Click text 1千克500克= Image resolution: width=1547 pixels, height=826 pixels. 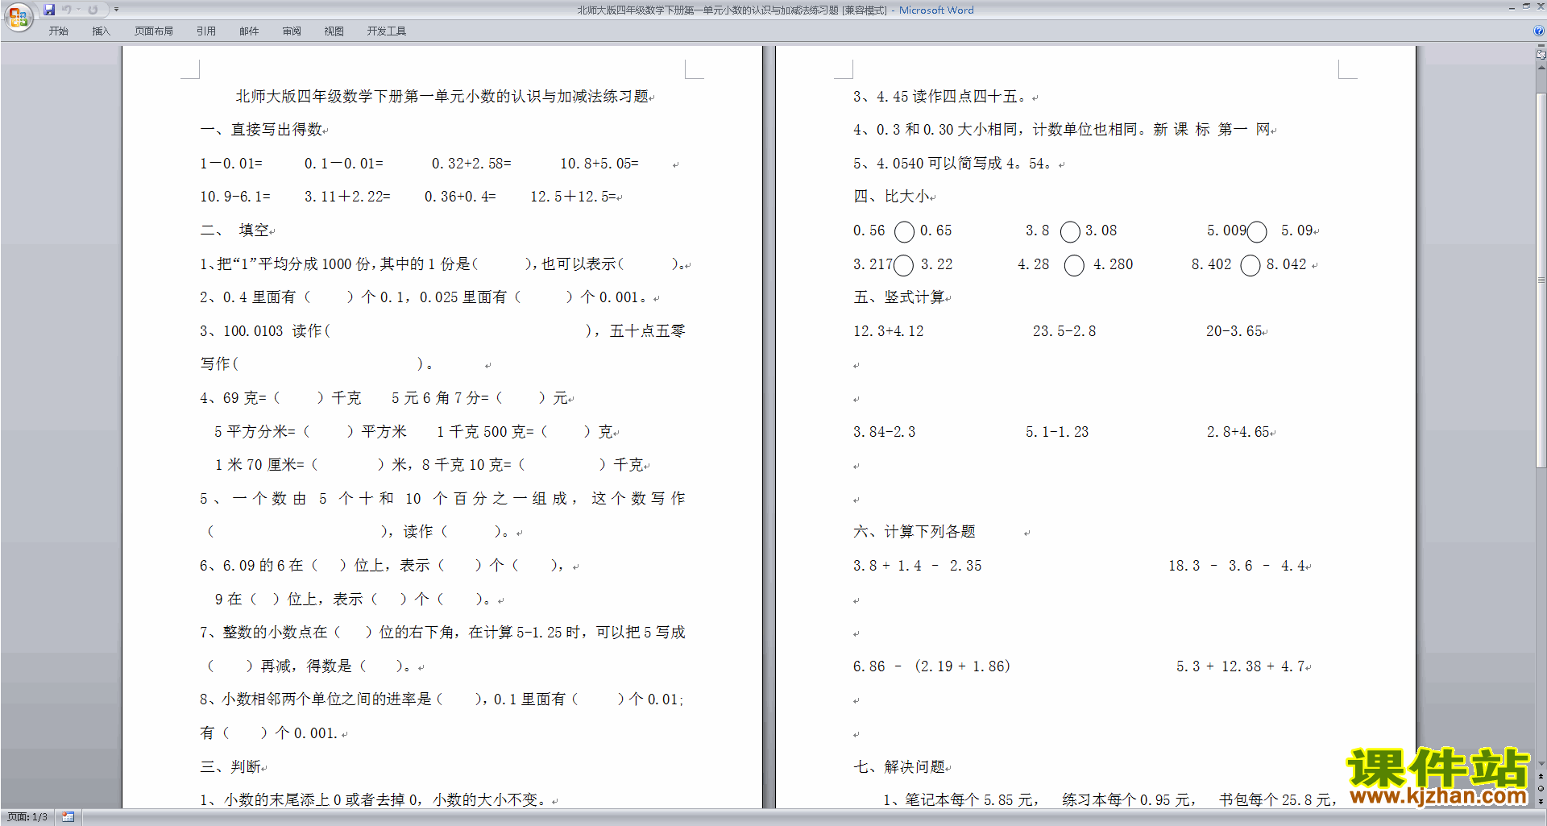485,432
